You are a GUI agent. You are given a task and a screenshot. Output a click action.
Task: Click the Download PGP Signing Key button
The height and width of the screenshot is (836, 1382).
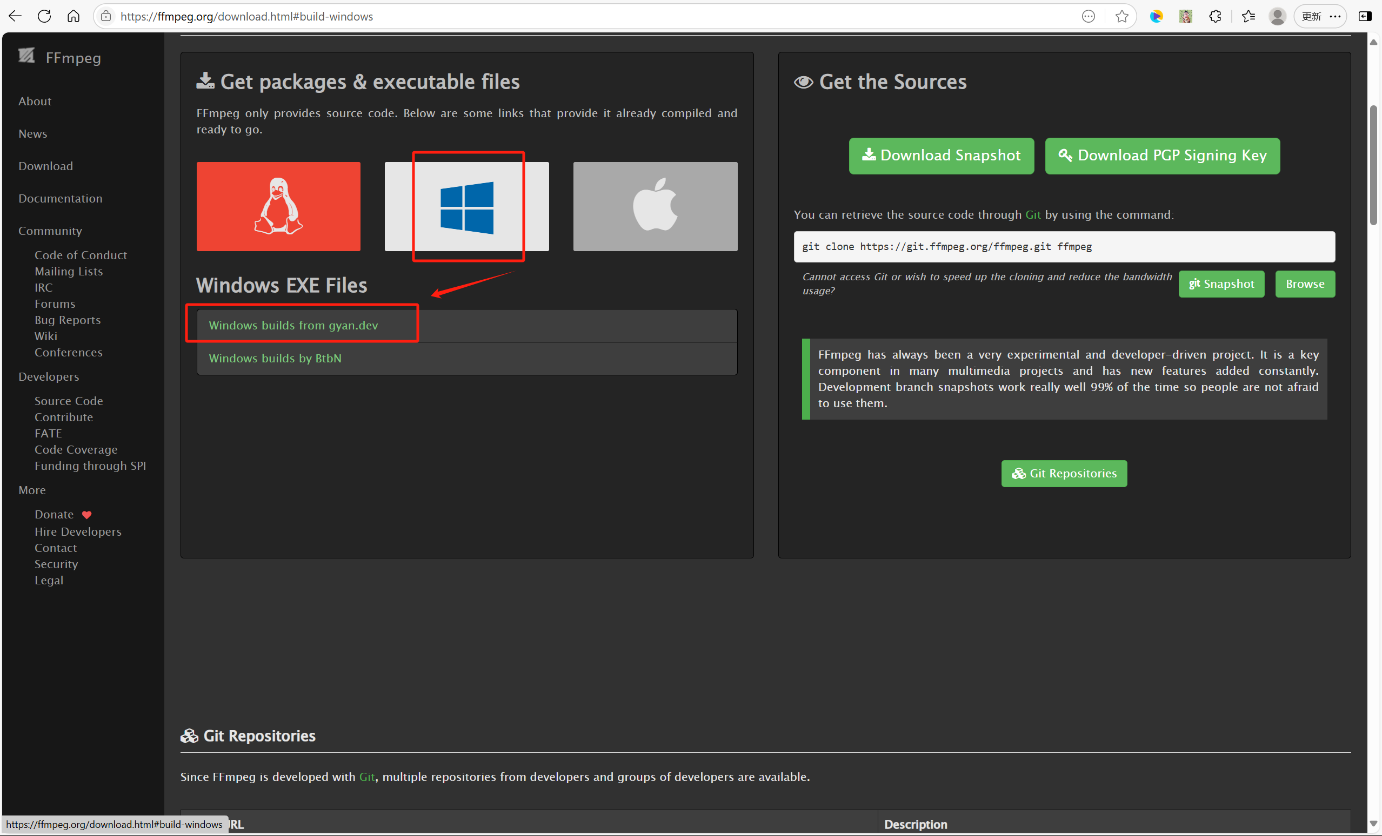(1162, 155)
